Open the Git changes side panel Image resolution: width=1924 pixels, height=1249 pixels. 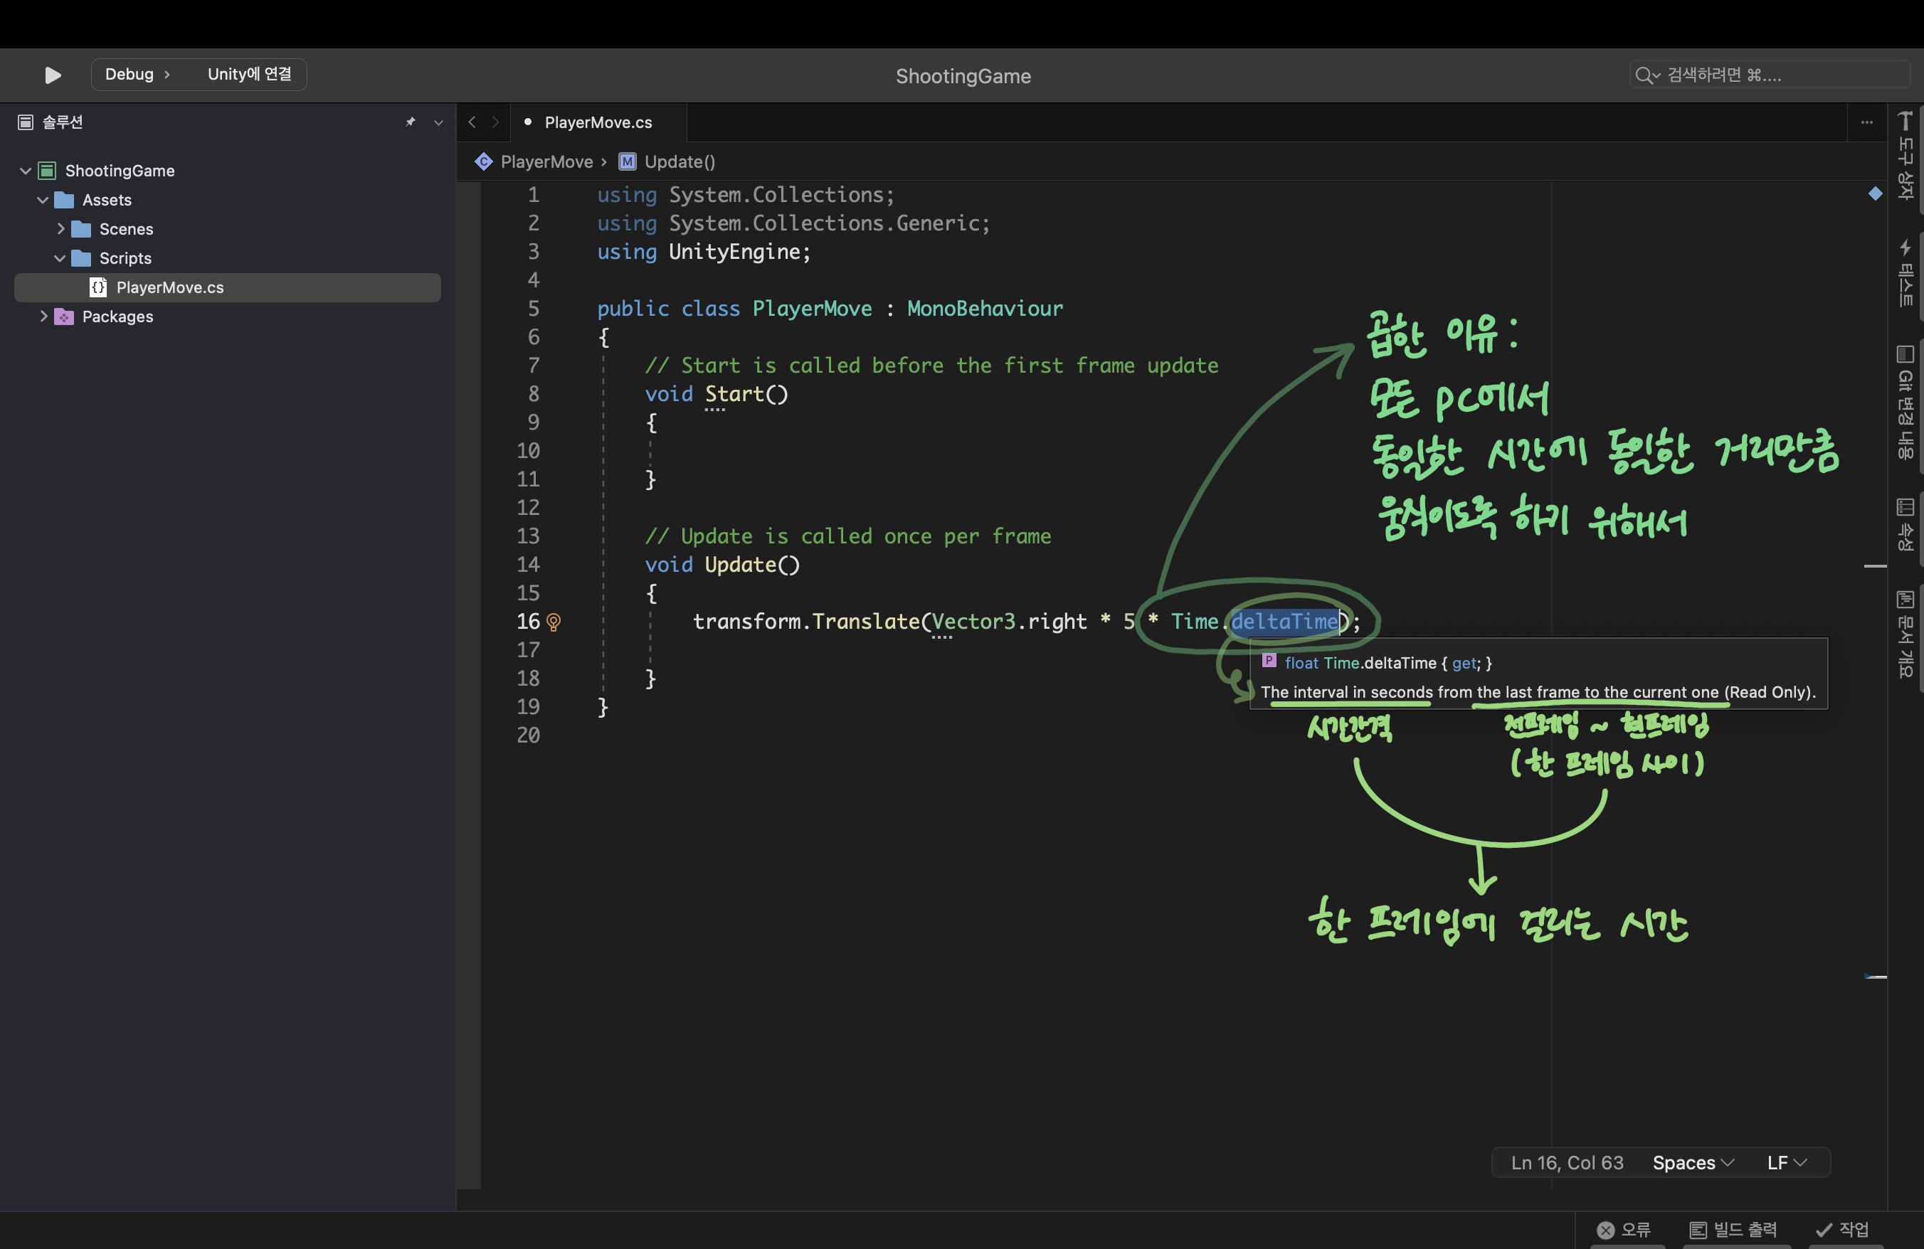1905,402
